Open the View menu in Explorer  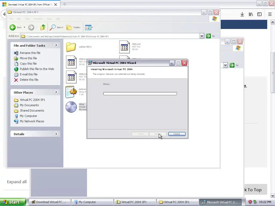click(x=27, y=19)
